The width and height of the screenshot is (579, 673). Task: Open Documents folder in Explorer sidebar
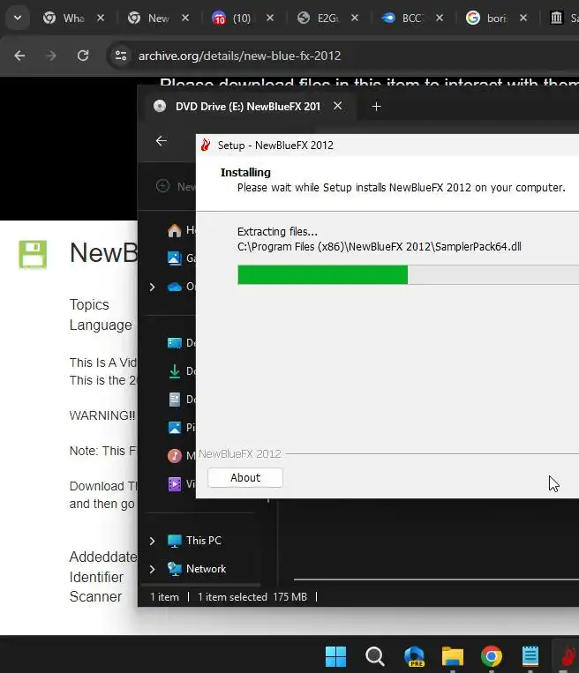(180, 400)
